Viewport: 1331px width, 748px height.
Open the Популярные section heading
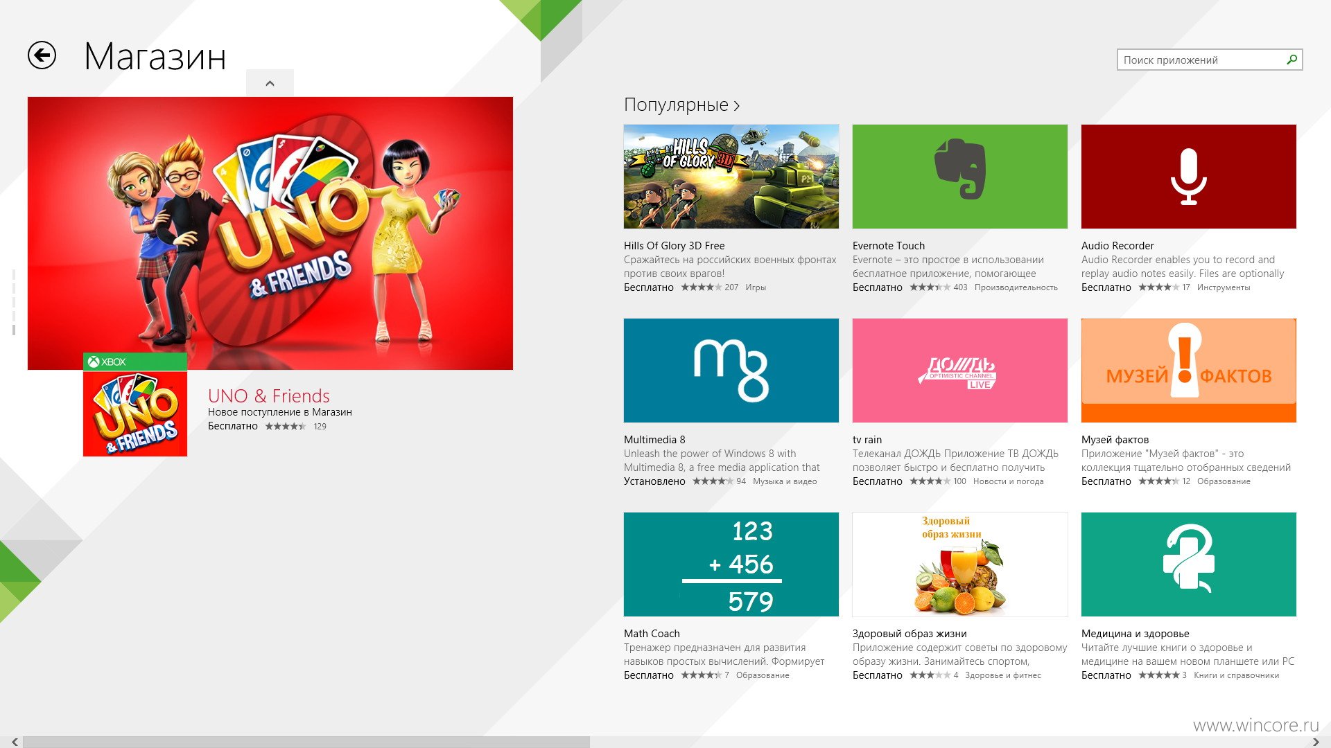click(x=681, y=105)
